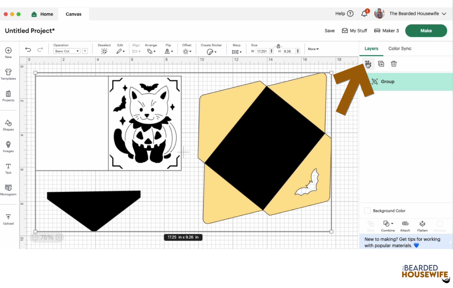
Task: Duplicate the selected layer
Action: (x=381, y=64)
